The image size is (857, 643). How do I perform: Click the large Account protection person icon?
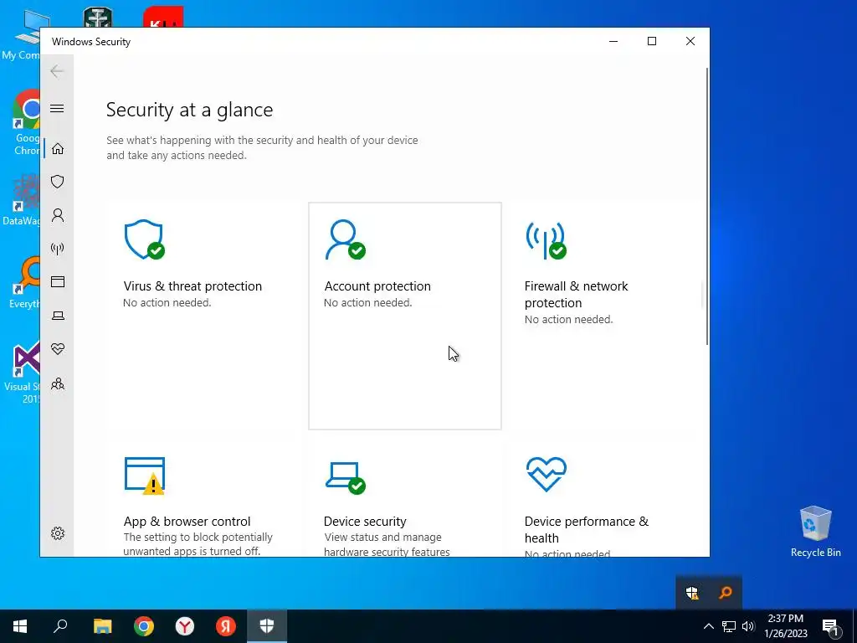pos(345,239)
